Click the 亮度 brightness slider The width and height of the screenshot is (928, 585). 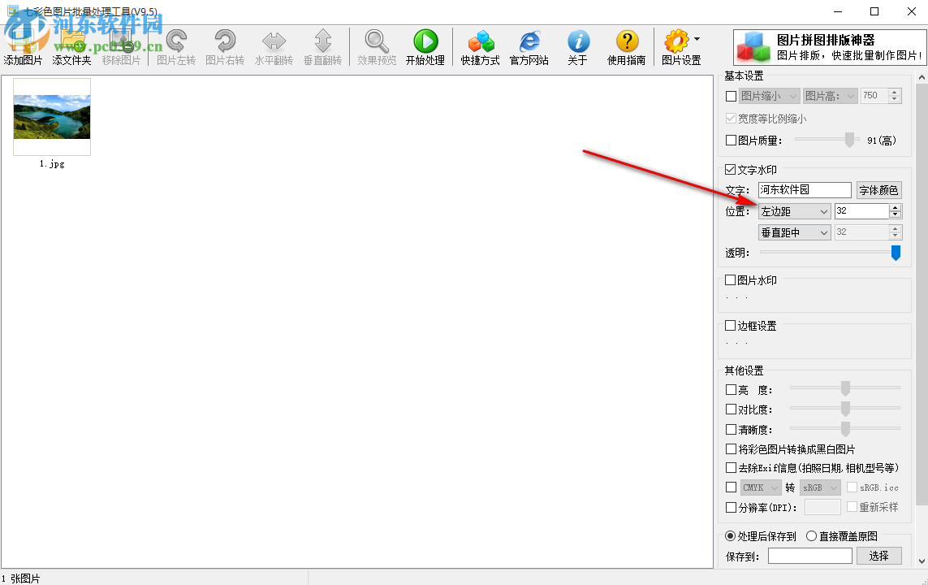tap(845, 388)
